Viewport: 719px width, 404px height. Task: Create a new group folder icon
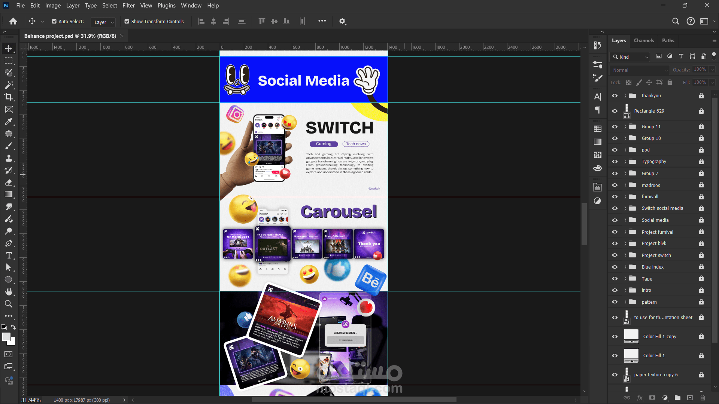pos(677,398)
